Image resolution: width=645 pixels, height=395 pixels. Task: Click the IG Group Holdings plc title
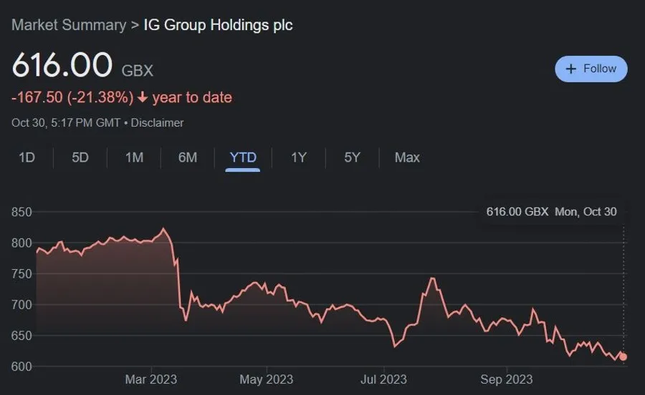[x=218, y=25]
